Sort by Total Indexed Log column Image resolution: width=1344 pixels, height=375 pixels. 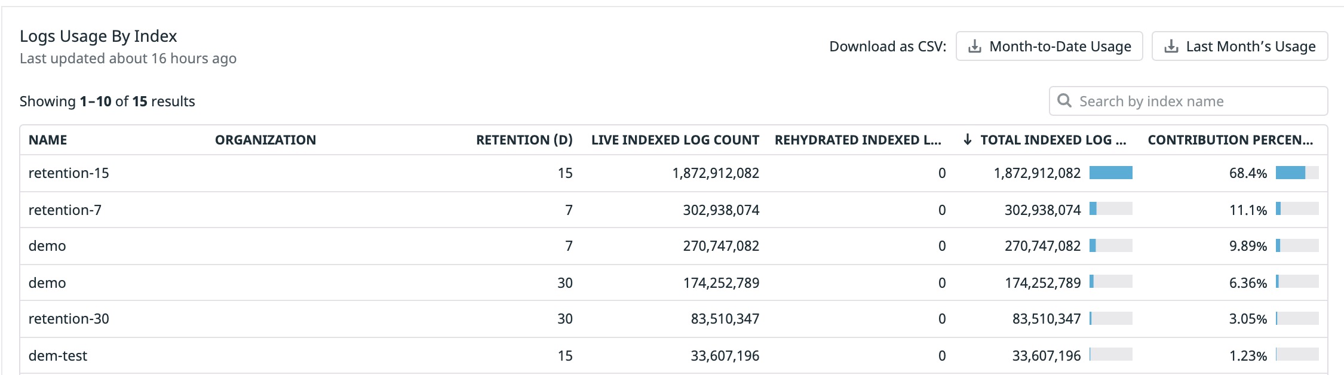click(x=1053, y=140)
